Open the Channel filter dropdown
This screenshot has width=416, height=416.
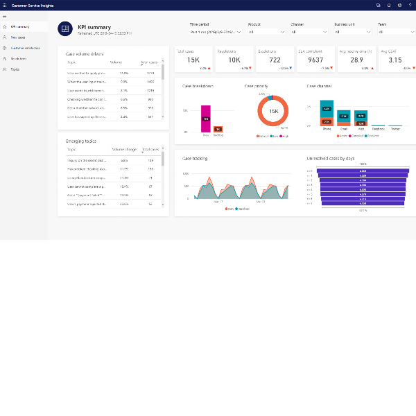309,31
